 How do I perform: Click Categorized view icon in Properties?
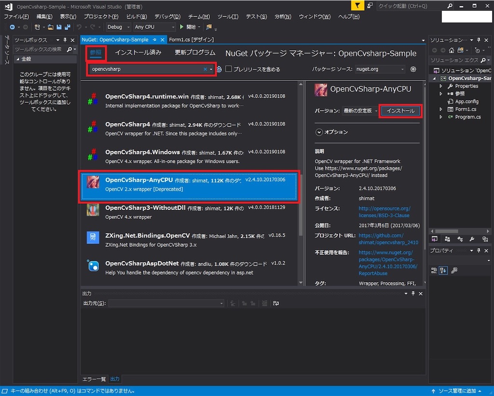(x=434, y=270)
